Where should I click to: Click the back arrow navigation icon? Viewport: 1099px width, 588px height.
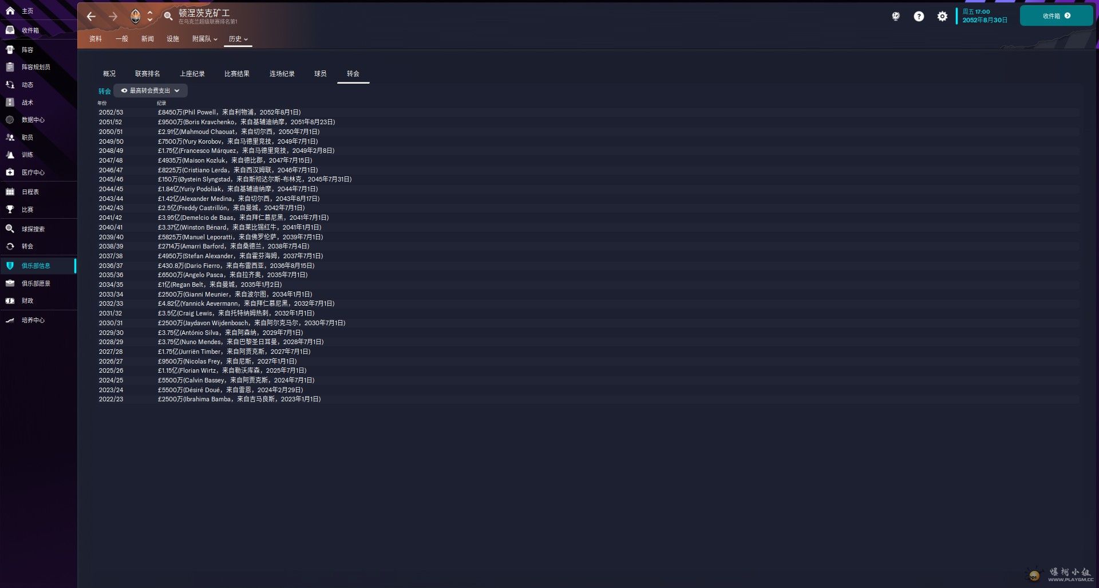point(91,17)
